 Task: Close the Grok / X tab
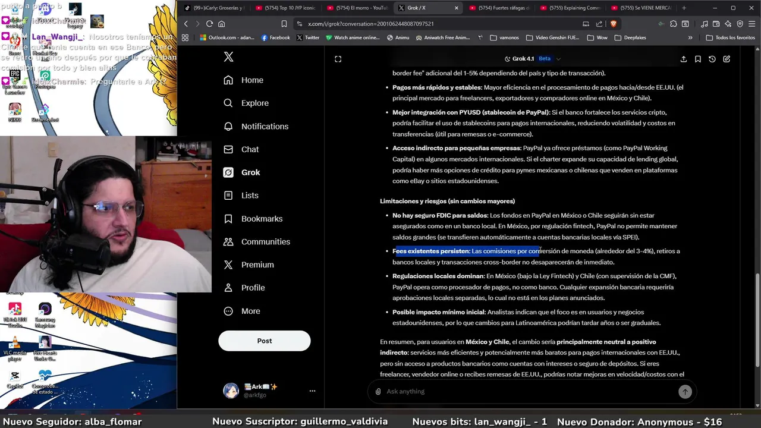[457, 8]
